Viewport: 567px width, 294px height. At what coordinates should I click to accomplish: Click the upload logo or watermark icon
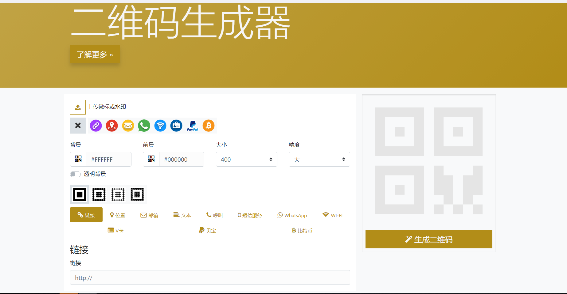point(78,107)
